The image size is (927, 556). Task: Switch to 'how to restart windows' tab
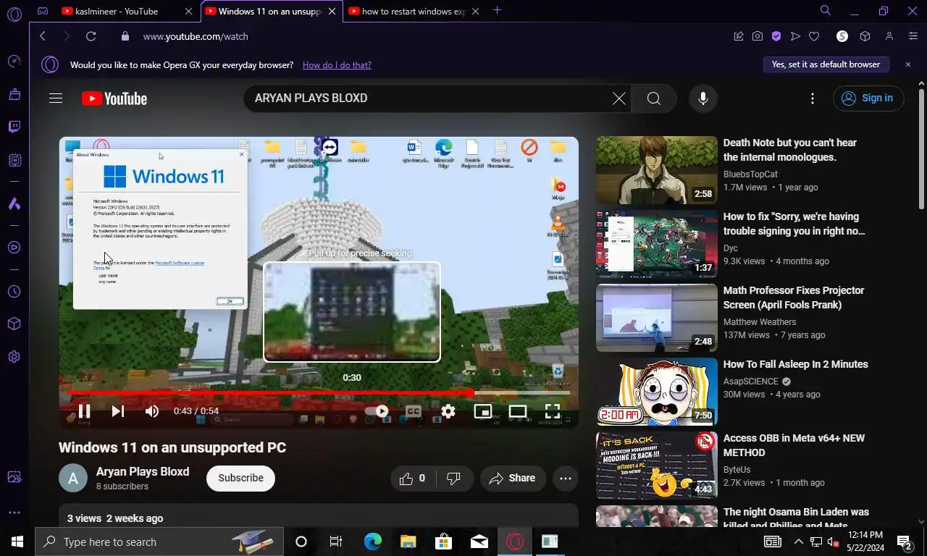[x=414, y=11]
